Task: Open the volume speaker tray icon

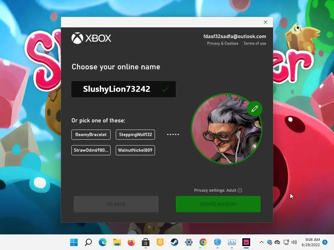Action: click(294, 242)
